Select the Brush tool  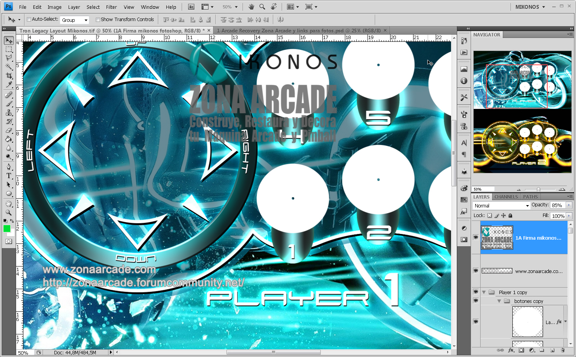(x=8, y=104)
